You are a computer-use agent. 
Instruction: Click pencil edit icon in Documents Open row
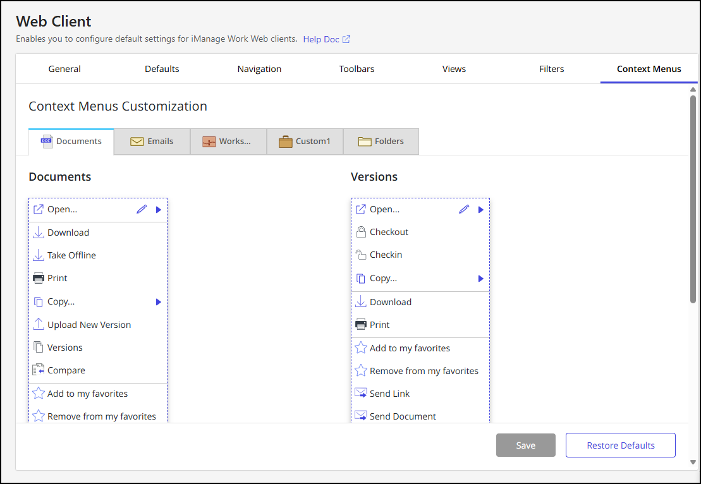(142, 209)
